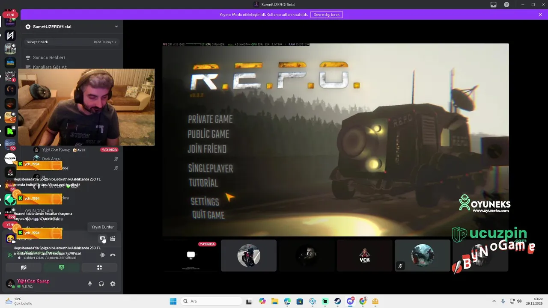The image size is (548, 308).
Task: Select the VCN avatar participant tile
Action: (364, 255)
